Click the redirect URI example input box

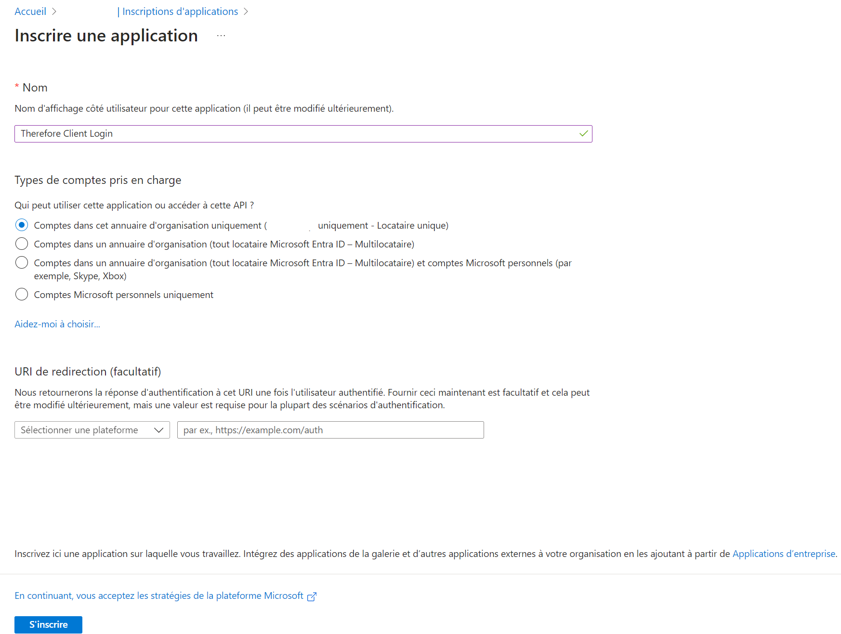click(x=330, y=430)
